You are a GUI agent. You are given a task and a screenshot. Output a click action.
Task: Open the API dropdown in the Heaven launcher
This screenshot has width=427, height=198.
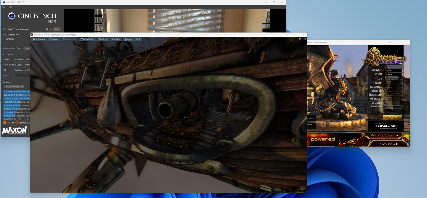393,79
